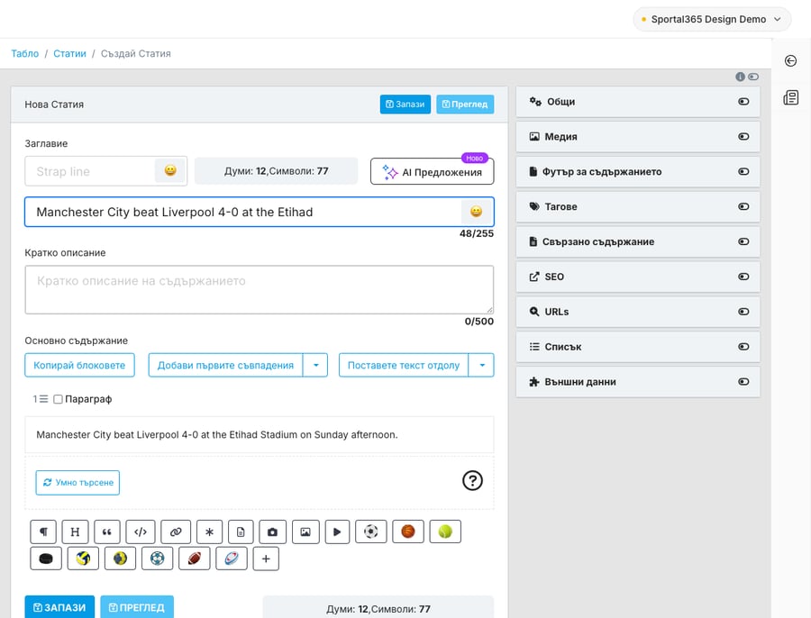Viewport: 811px width, 618px height.
Task: Click the plus icon for more blocks
Action: click(x=266, y=559)
